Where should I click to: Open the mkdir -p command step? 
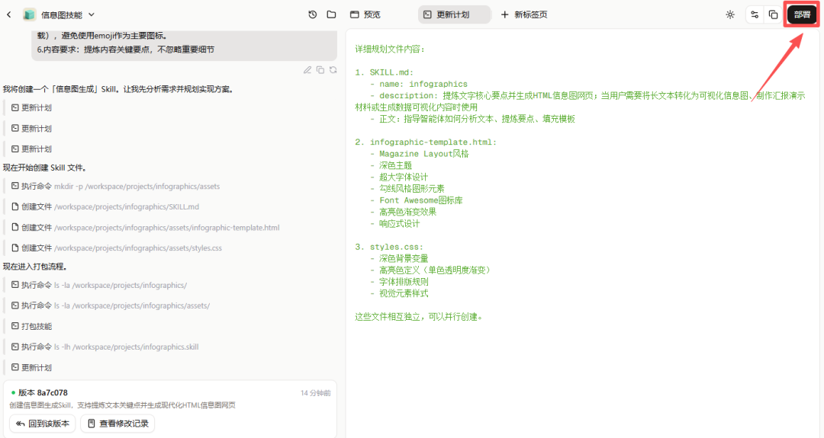[x=116, y=186]
